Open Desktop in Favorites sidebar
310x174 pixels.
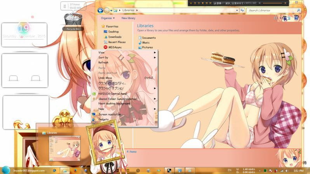[113, 32]
